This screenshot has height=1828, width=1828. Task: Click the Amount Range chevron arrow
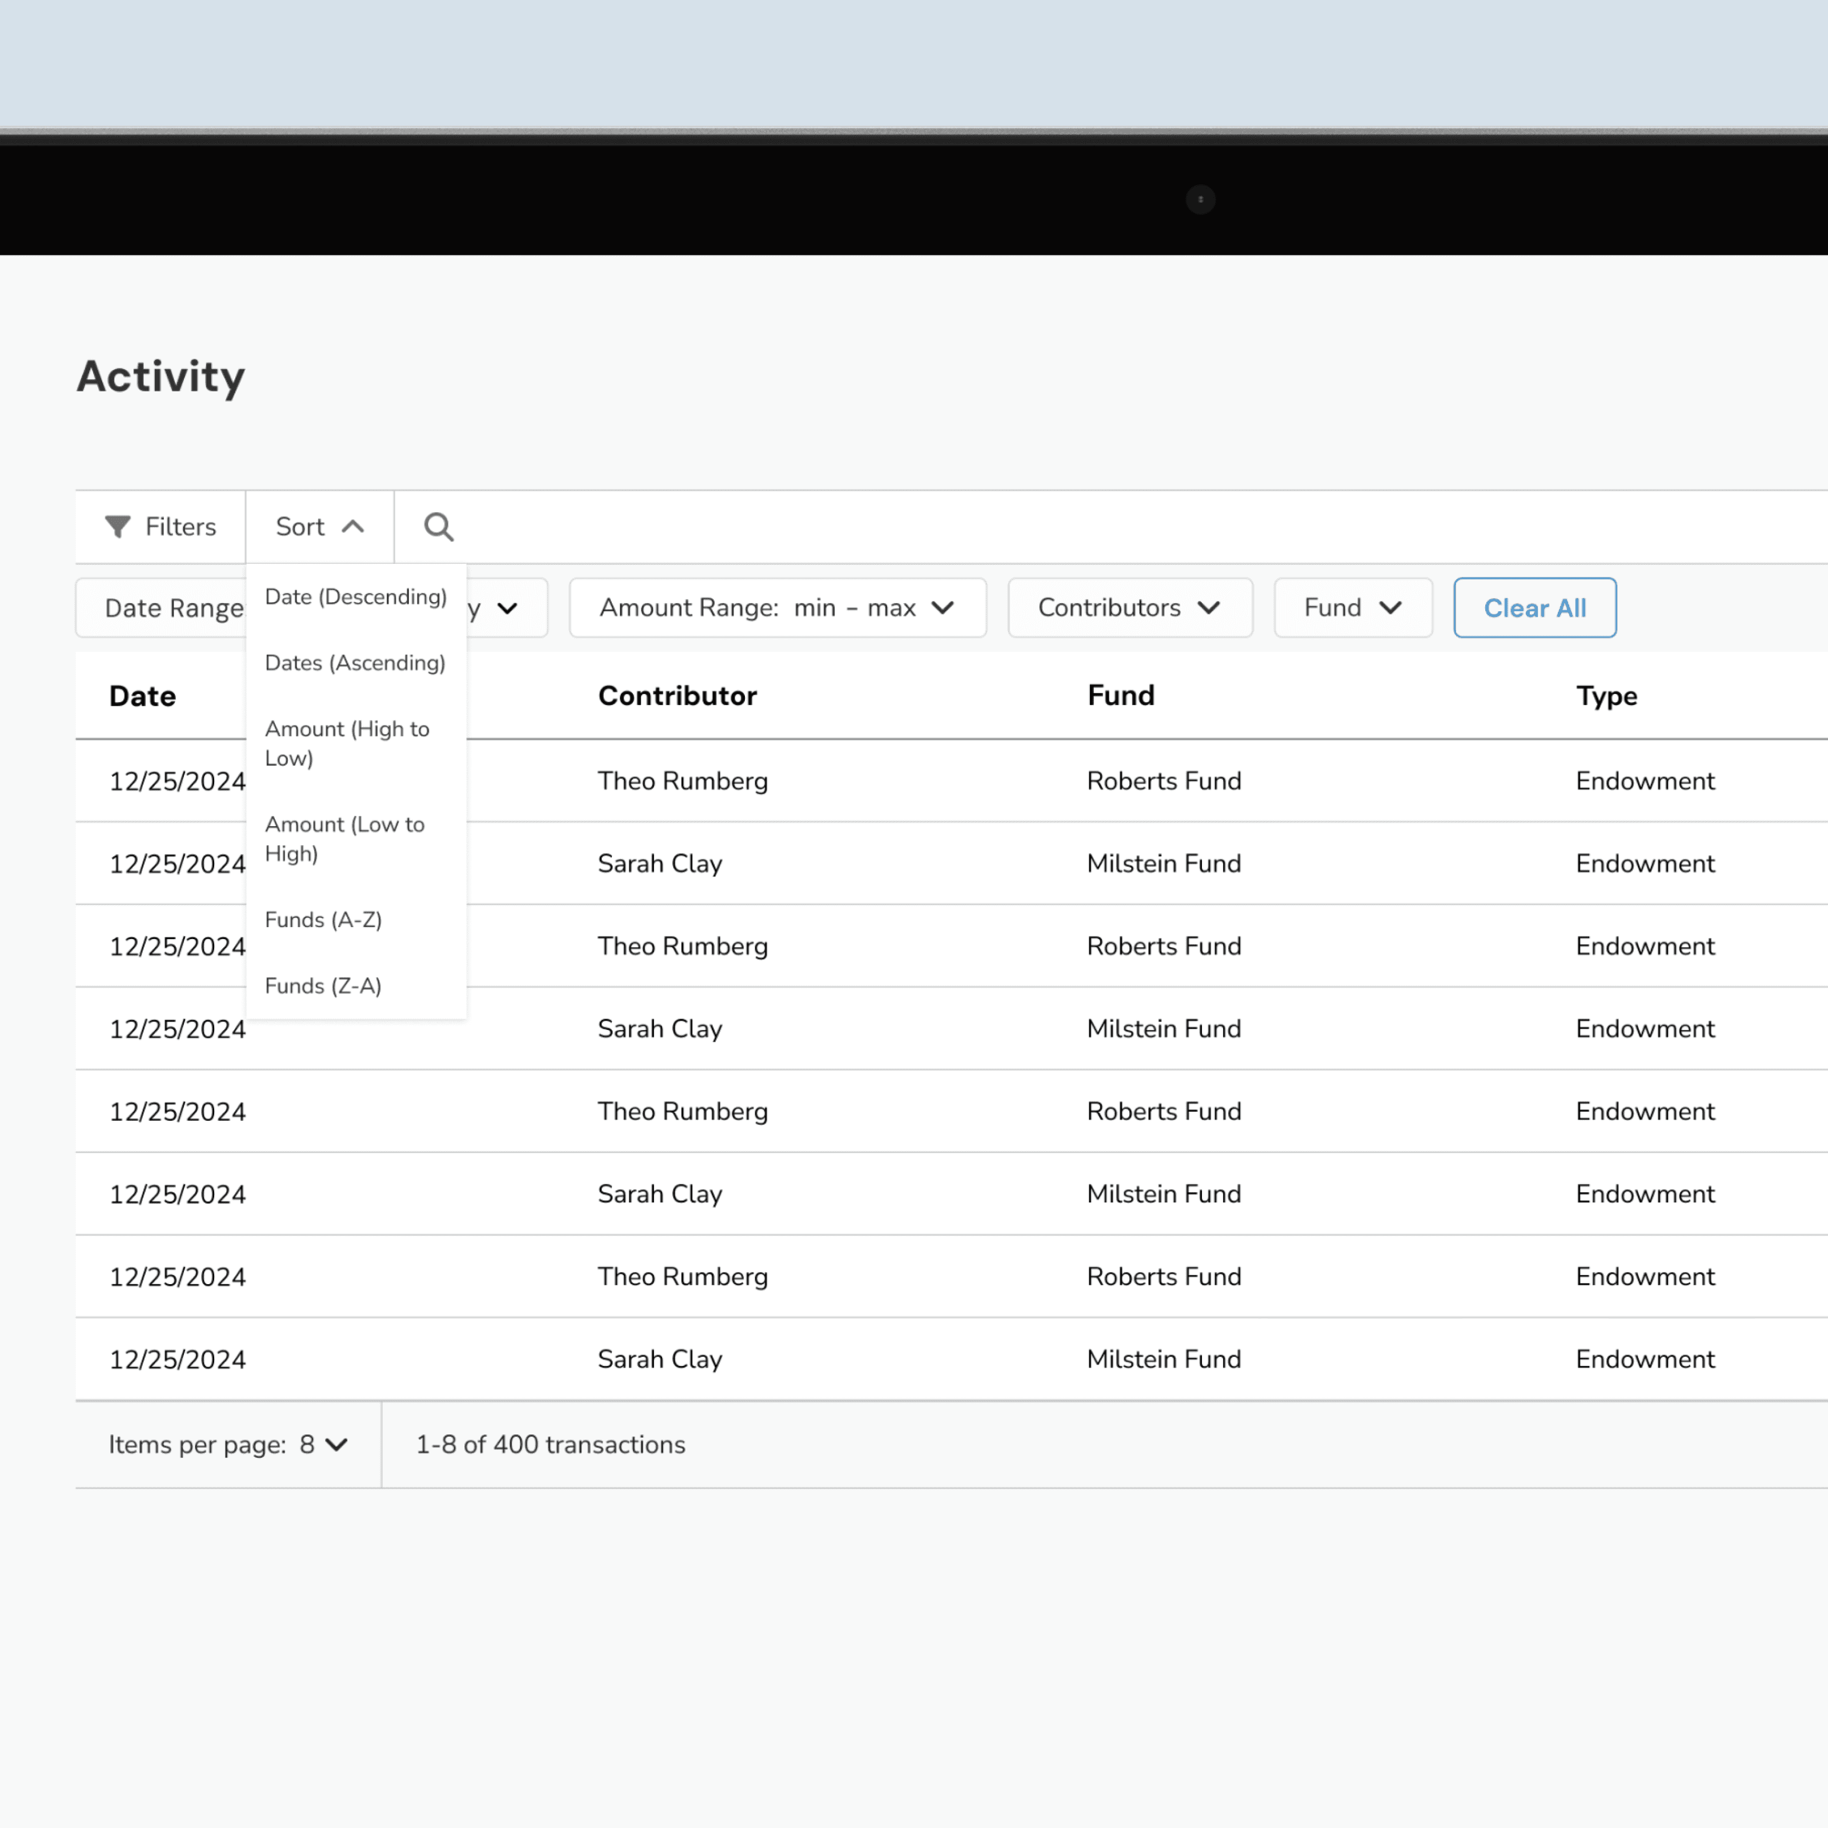coord(943,607)
